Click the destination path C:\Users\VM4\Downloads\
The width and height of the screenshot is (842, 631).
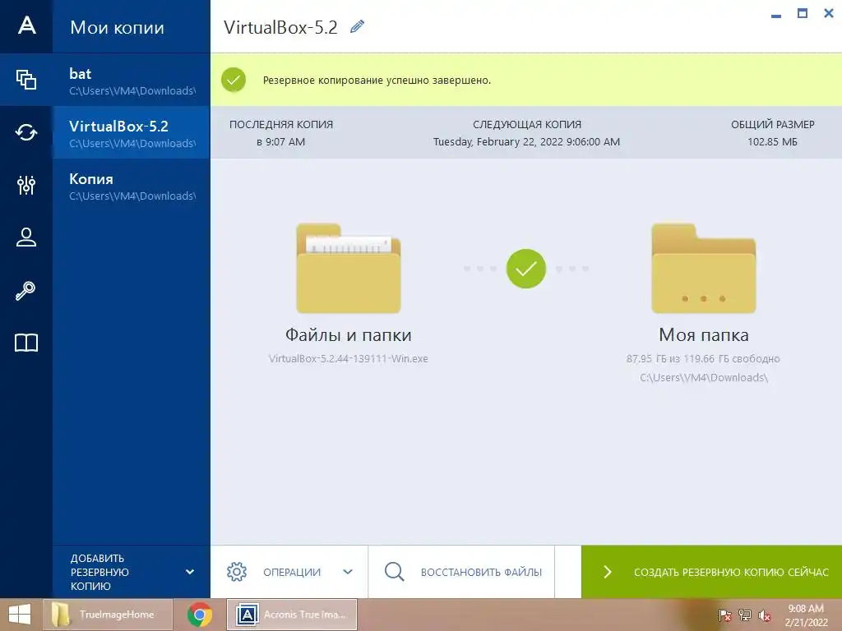pos(704,377)
